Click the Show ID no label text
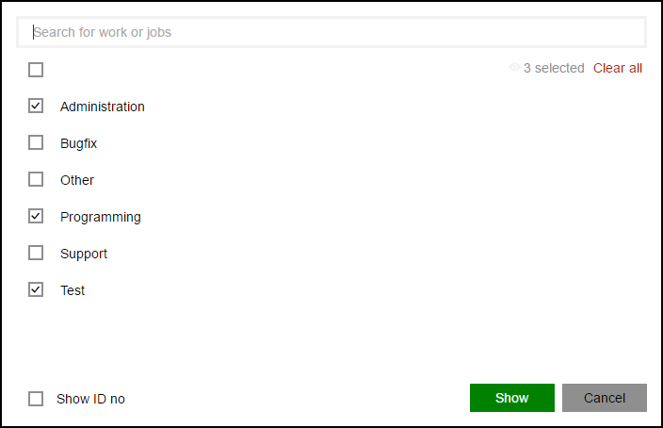 click(91, 399)
